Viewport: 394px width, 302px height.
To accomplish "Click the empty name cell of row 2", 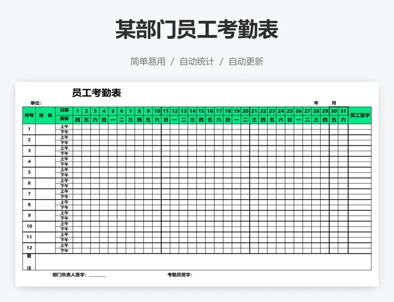I will [x=45, y=140].
